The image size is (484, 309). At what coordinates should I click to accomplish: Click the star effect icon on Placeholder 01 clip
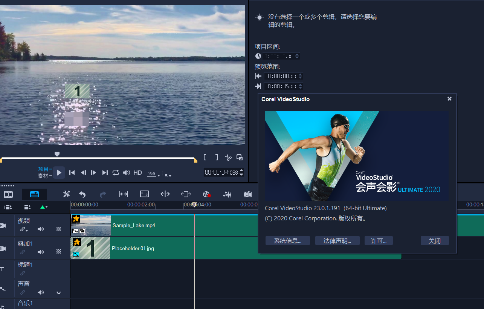77,242
